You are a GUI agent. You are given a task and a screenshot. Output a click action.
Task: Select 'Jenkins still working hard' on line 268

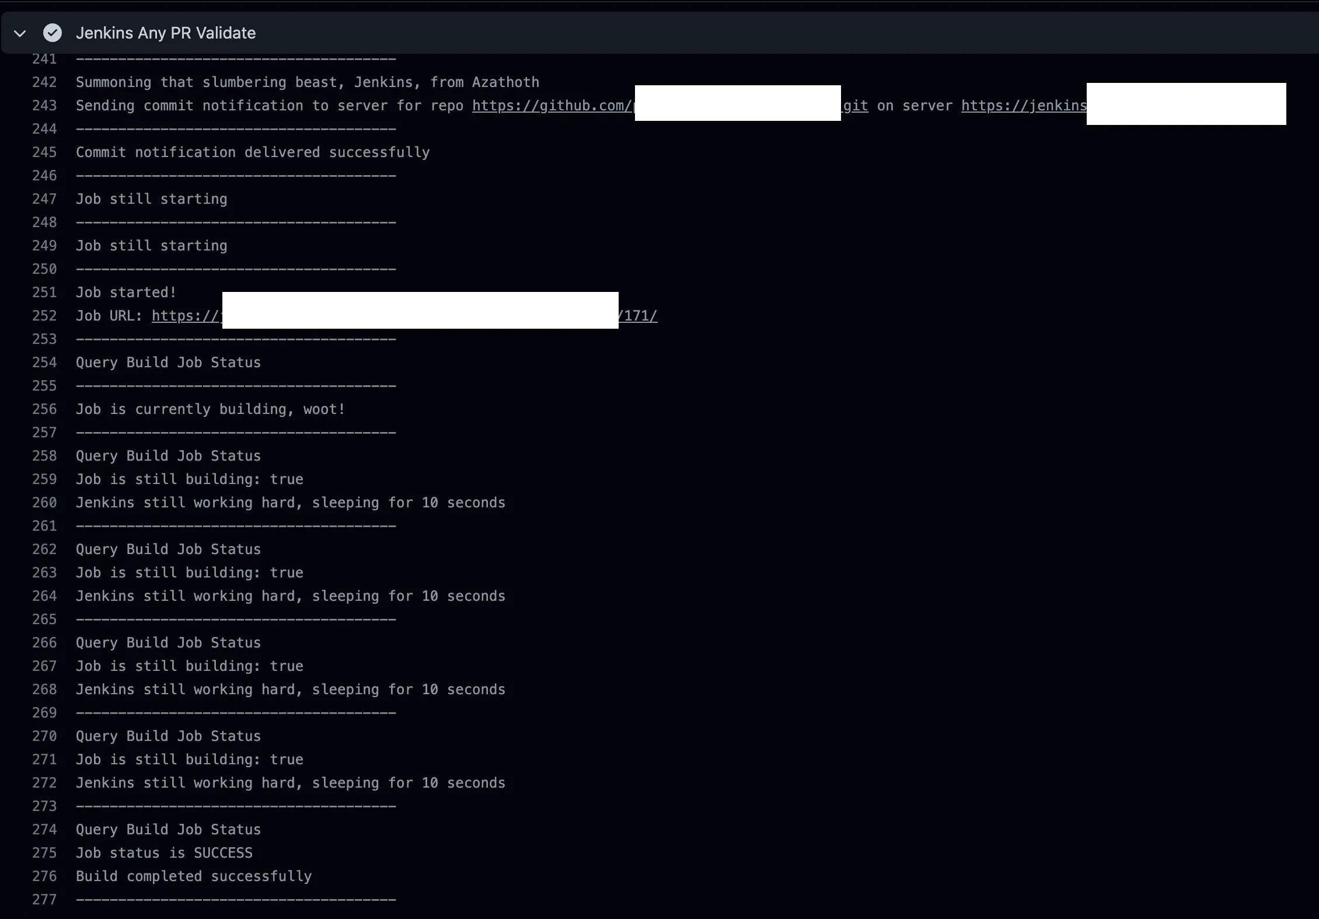pyautogui.click(x=185, y=690)
